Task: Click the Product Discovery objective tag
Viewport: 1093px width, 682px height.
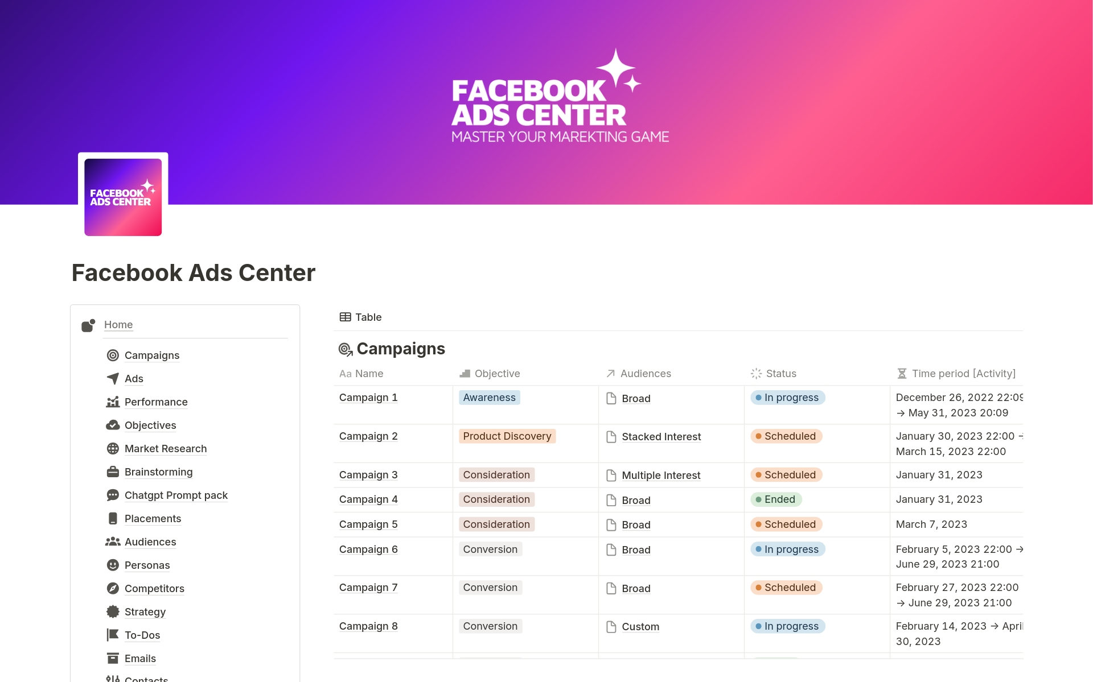Action: pos(507,436)
